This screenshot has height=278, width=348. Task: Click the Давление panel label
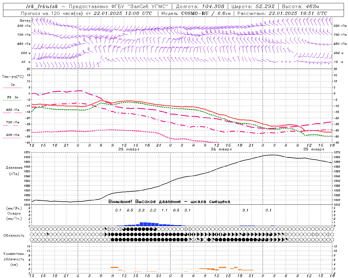point(14,168)
